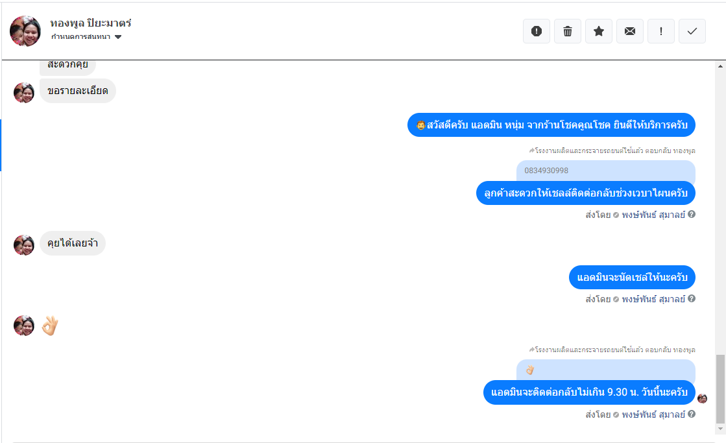Click the dropdown arrow beside กำหนดการสนทนา
The height and width of the screenshot is (443, 726).
pos(118,37)
